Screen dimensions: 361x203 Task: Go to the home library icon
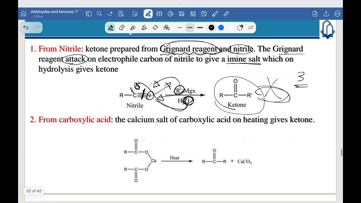[x=24, y=14]
